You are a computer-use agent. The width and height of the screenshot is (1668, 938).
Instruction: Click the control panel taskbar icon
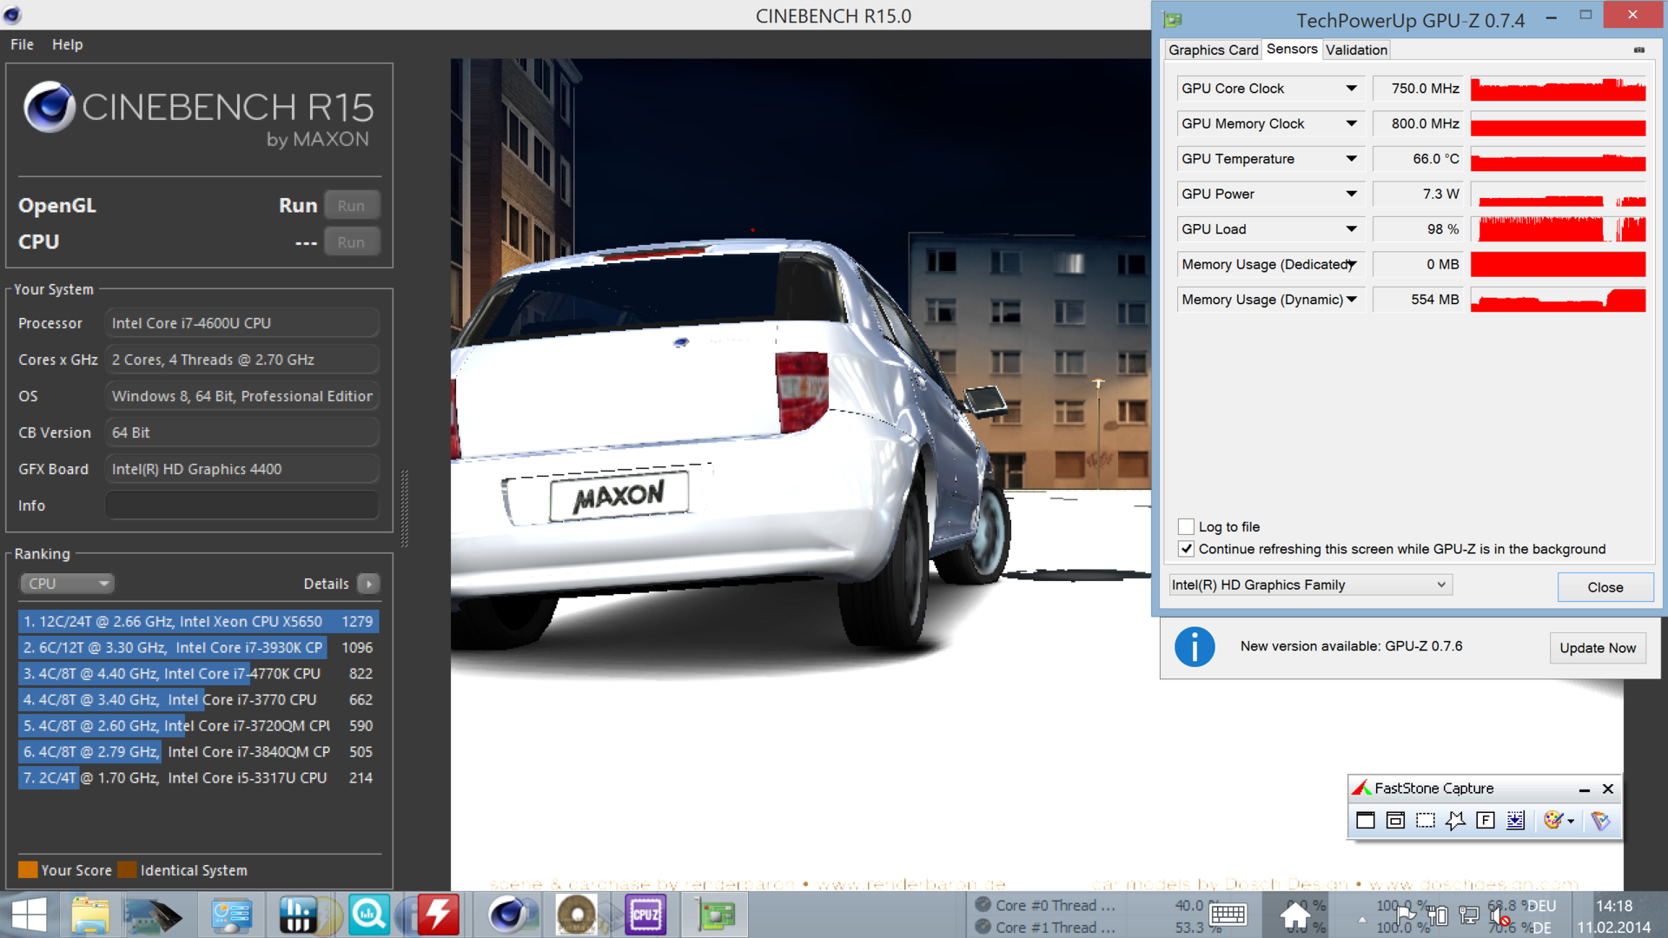[x=230, y=915]
